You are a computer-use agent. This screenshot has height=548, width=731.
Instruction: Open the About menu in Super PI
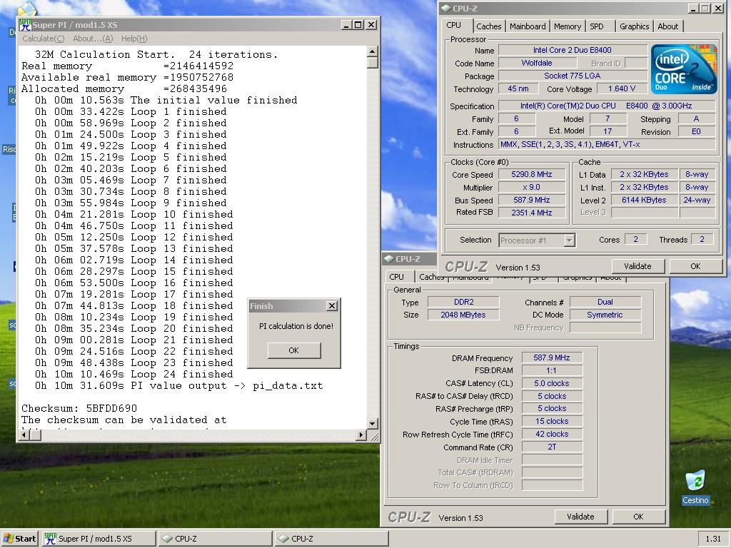tap(93, 39)
